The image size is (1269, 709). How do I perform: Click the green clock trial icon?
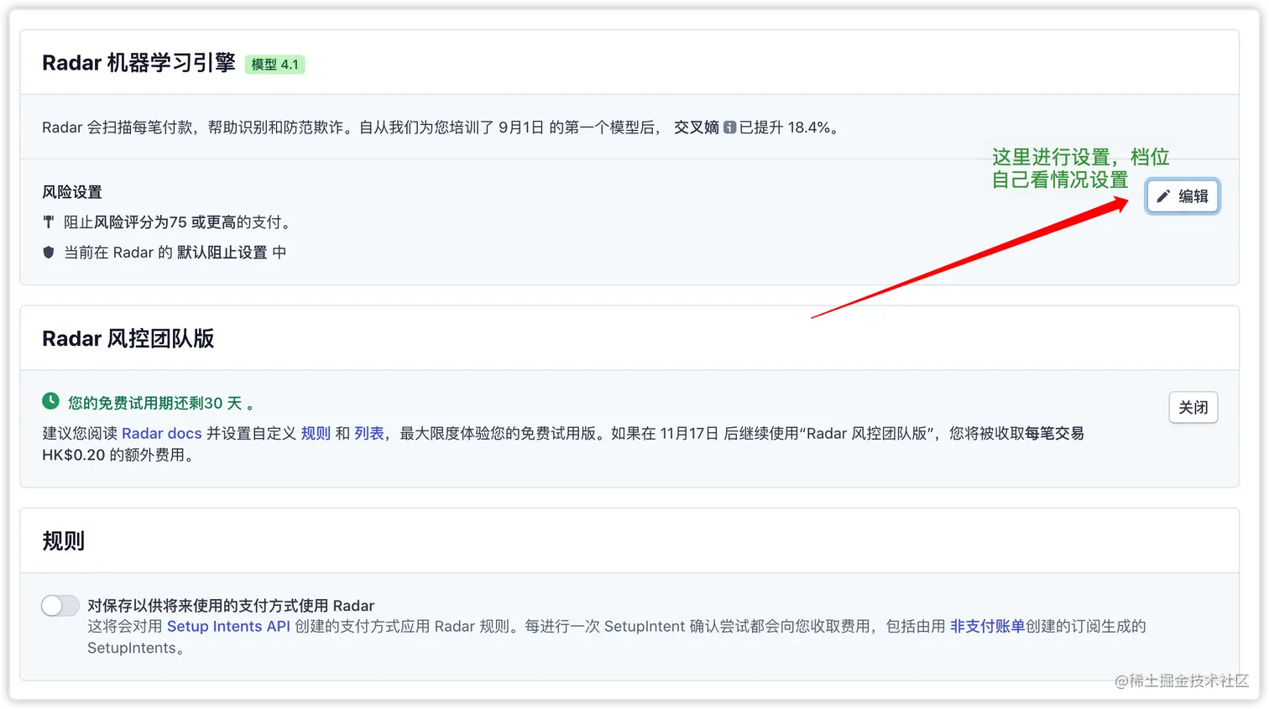point(50,401)
